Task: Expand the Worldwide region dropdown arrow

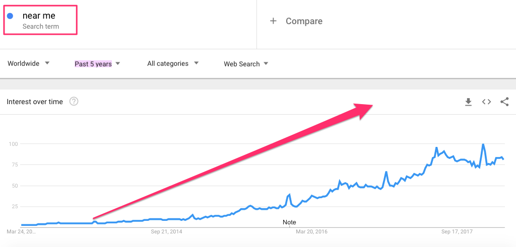Action: click(47, 63)
